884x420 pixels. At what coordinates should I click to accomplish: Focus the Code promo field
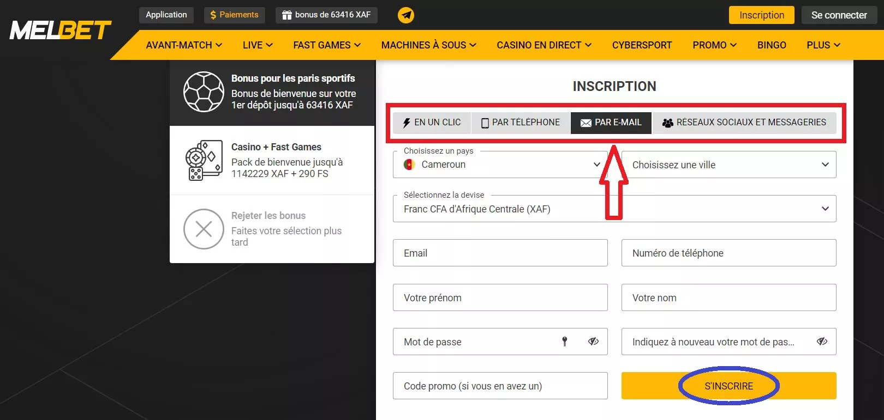coord(500,386)
